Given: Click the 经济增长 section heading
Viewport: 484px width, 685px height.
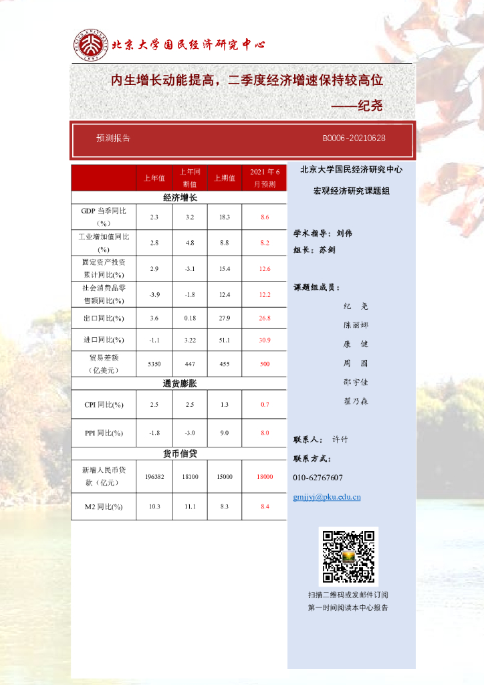Looking at the screenshot, I should [180, 198].
